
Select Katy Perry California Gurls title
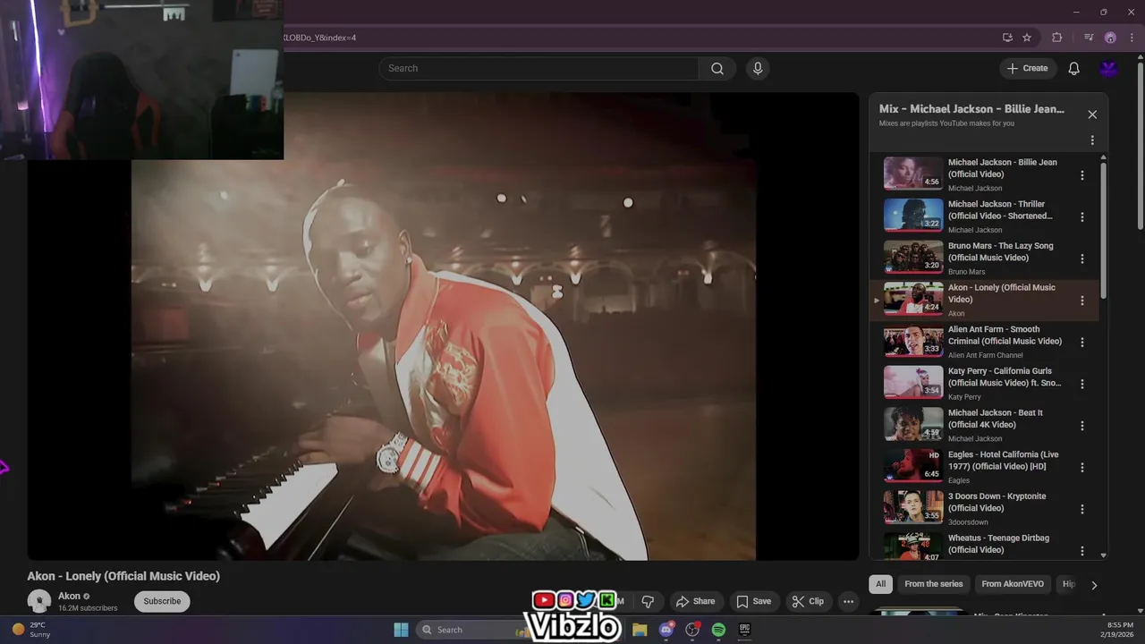pyautogui.click(x=1005, y=377)
